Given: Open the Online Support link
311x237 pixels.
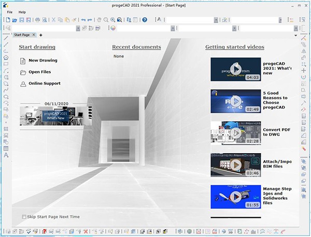Looking at the screenshot, I should coord(44,83).
